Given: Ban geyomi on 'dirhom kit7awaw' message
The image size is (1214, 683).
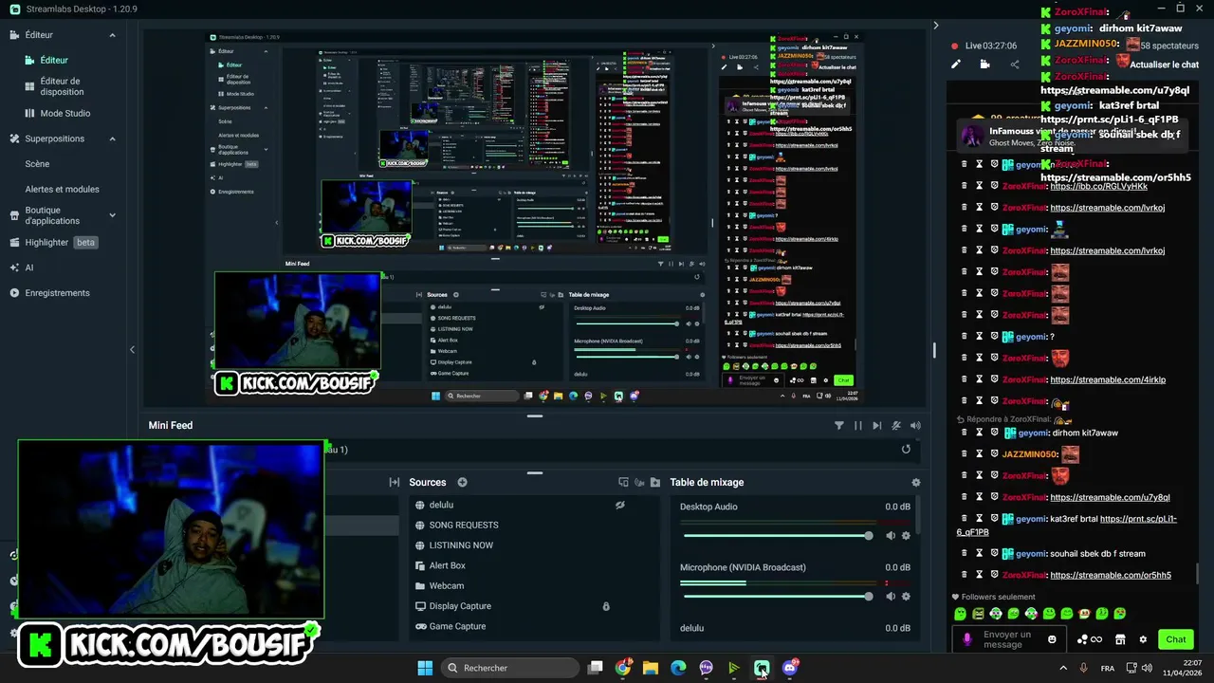Looking at the screenshot, I should click(x=996, y=433).
